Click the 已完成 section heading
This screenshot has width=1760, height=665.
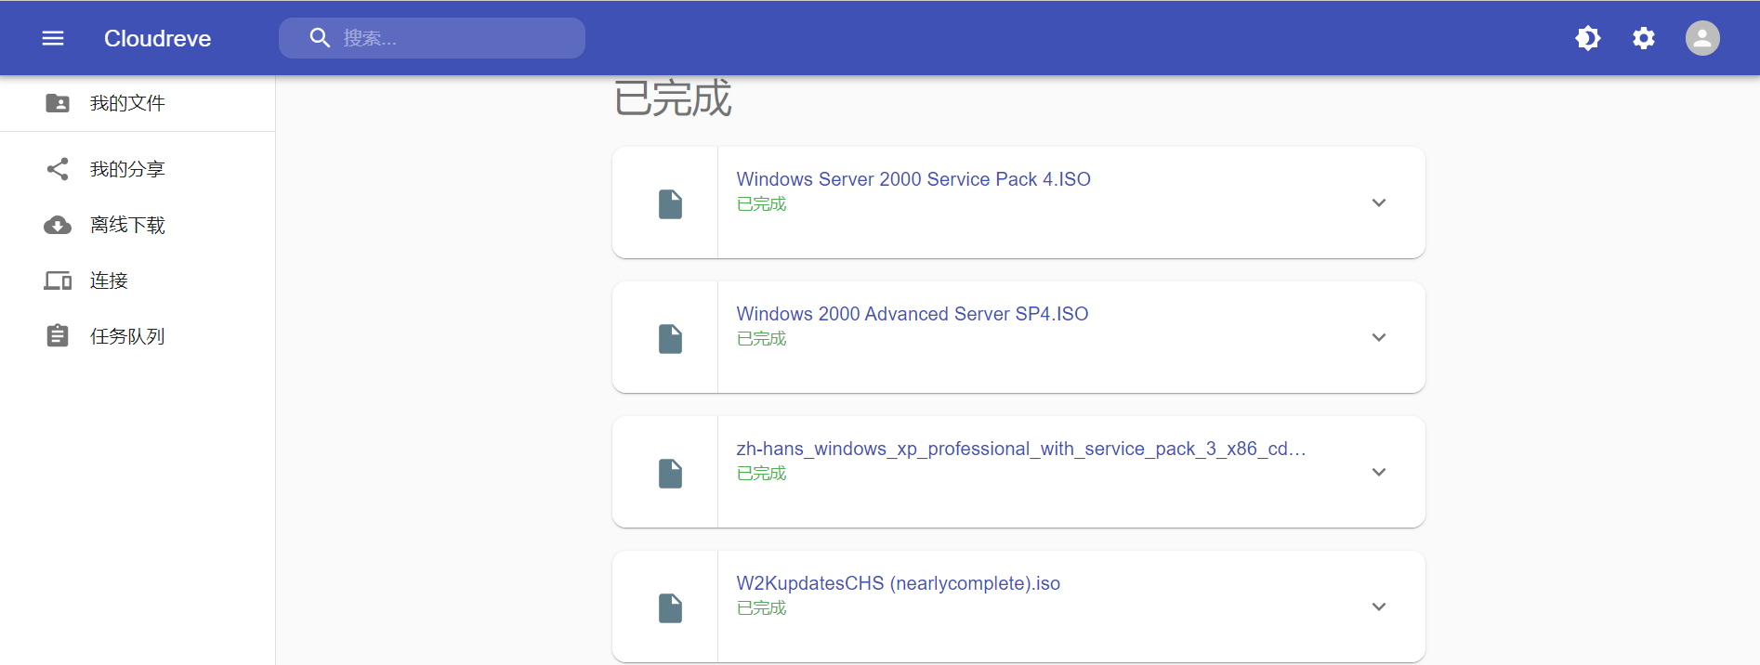point(673,98)
